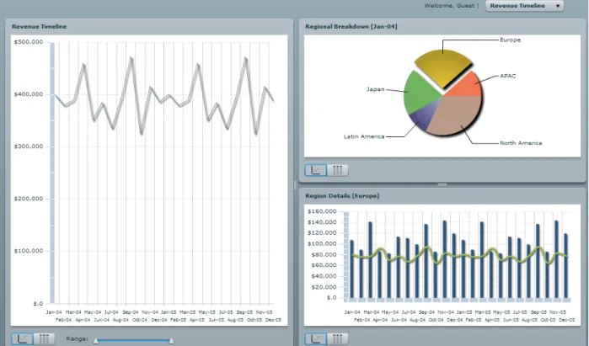Click the $100,000 axis label in Revenue Timeline
The width and height of the screenshot is (589, 346).
(29, 251)
